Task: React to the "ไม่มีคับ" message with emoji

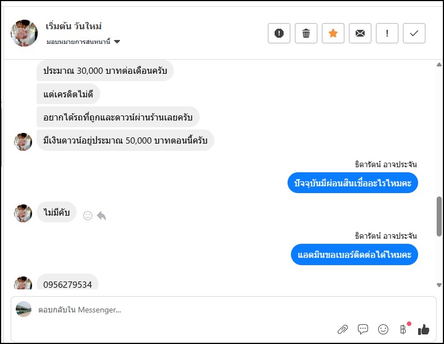Action: click(x=88, y=215)
